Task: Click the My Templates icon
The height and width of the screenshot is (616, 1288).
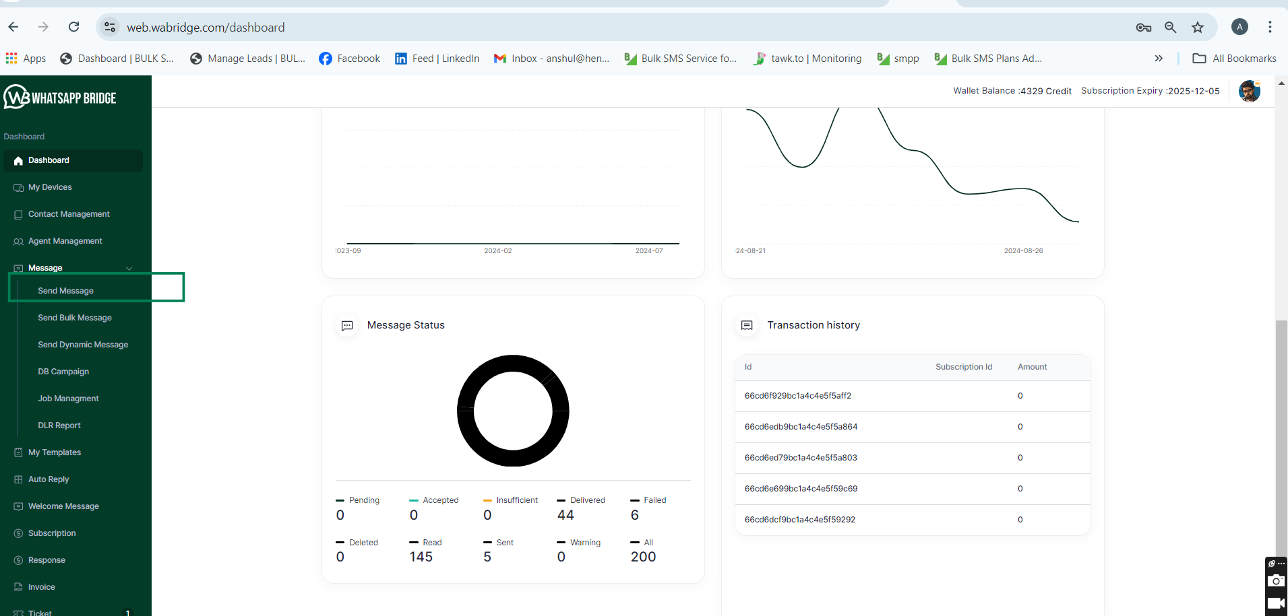Action: (x=18, y=452)
